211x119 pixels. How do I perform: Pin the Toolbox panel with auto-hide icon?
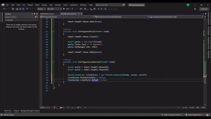click(x=35, y=14)
